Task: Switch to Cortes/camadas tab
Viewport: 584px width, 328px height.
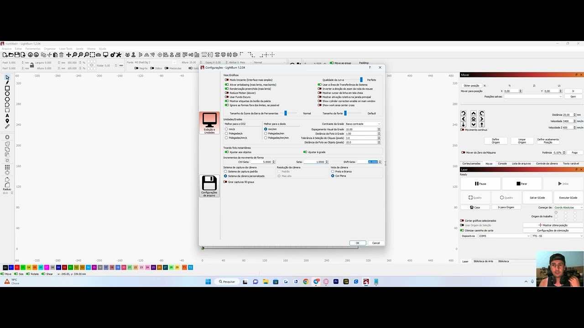Action: [471, 164]
